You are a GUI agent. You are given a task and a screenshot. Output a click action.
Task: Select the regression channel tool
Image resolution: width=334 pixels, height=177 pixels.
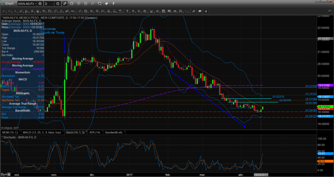pos(67,11)
